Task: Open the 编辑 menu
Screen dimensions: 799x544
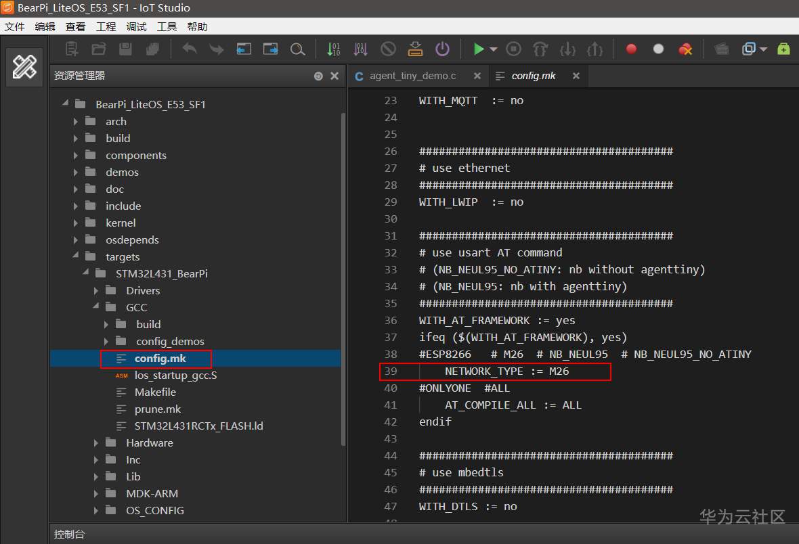Action: (45, 27)
